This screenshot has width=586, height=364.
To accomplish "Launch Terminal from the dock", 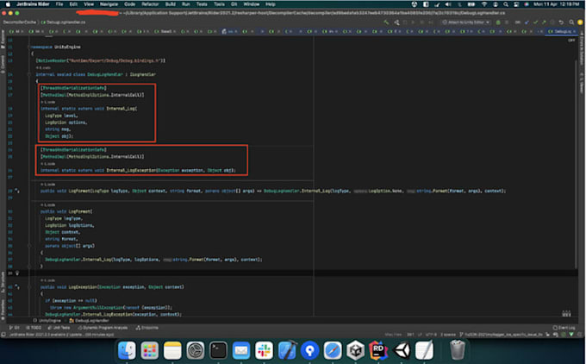I will [x=219, y=349].
